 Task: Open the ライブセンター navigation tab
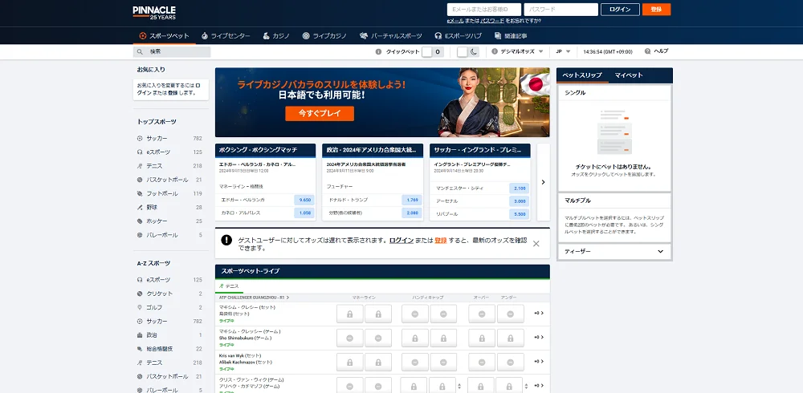pyautogui.click(x=226, y=36)
